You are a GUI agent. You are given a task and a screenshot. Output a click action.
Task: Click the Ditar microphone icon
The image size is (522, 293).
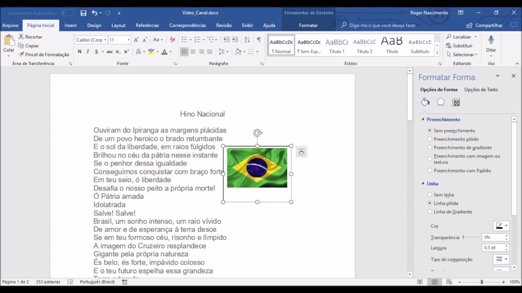click(491, 40)
